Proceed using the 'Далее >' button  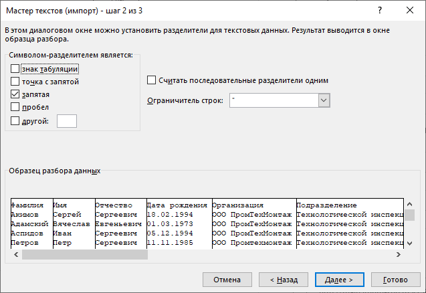pos(339,279)
